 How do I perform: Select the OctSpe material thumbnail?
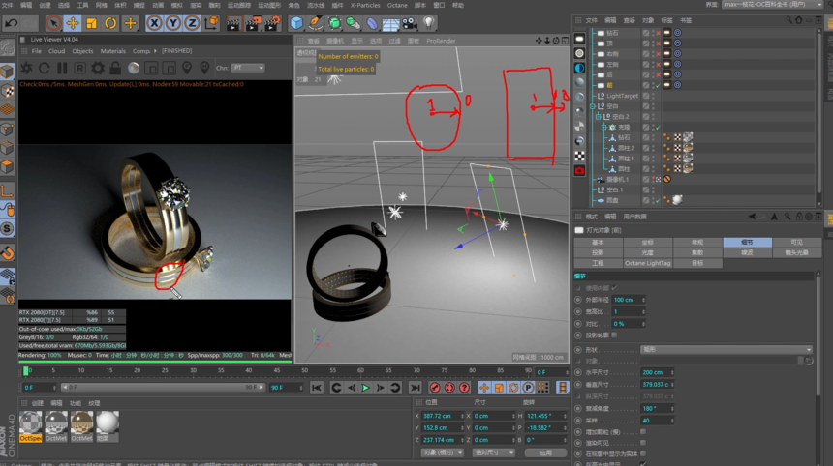(30, 426)
